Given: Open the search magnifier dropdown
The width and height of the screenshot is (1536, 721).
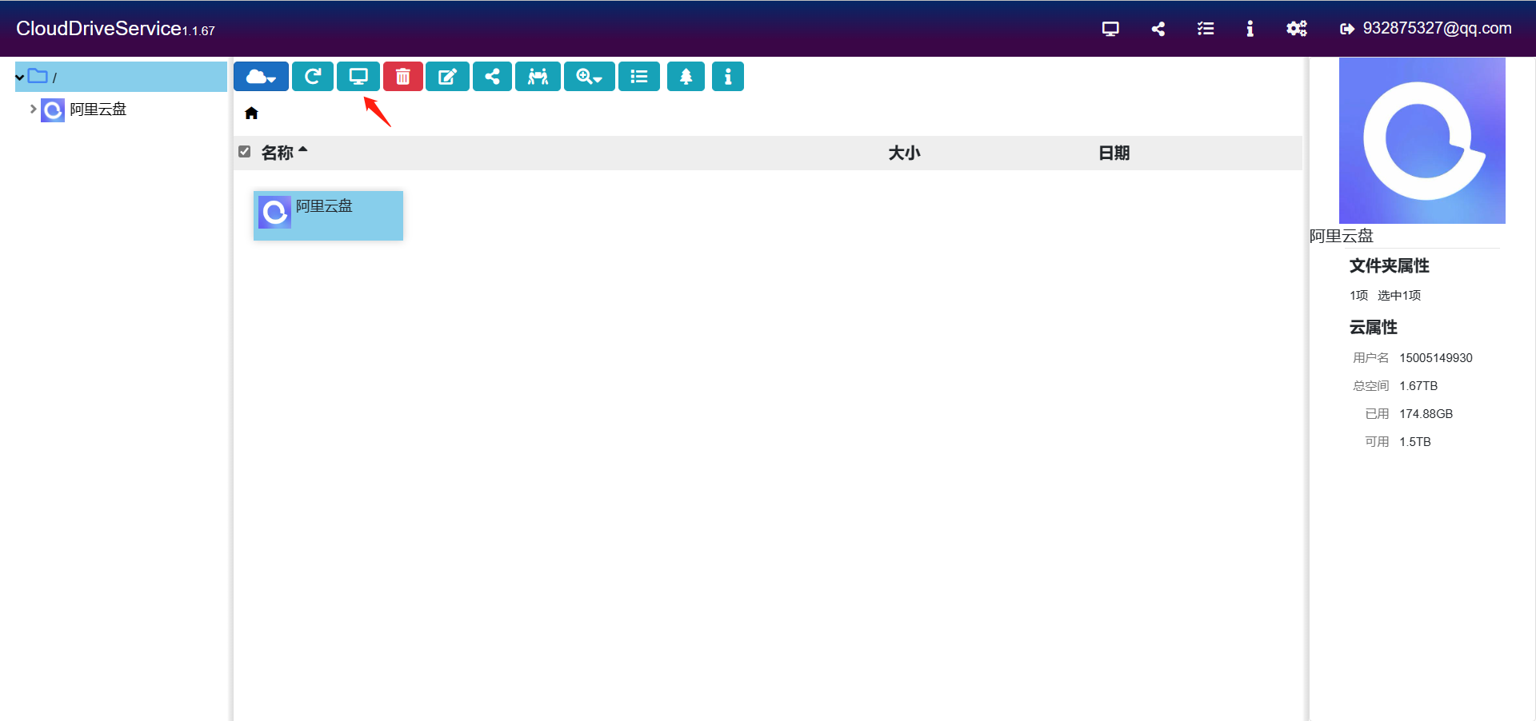Looking at the screenshot, I should [590, 77].
